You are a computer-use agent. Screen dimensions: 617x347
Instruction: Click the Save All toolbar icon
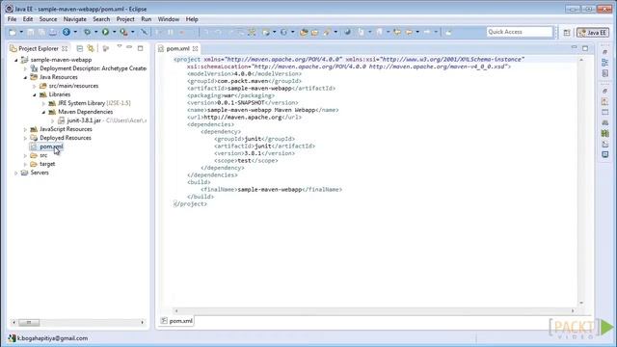(40, 32)
